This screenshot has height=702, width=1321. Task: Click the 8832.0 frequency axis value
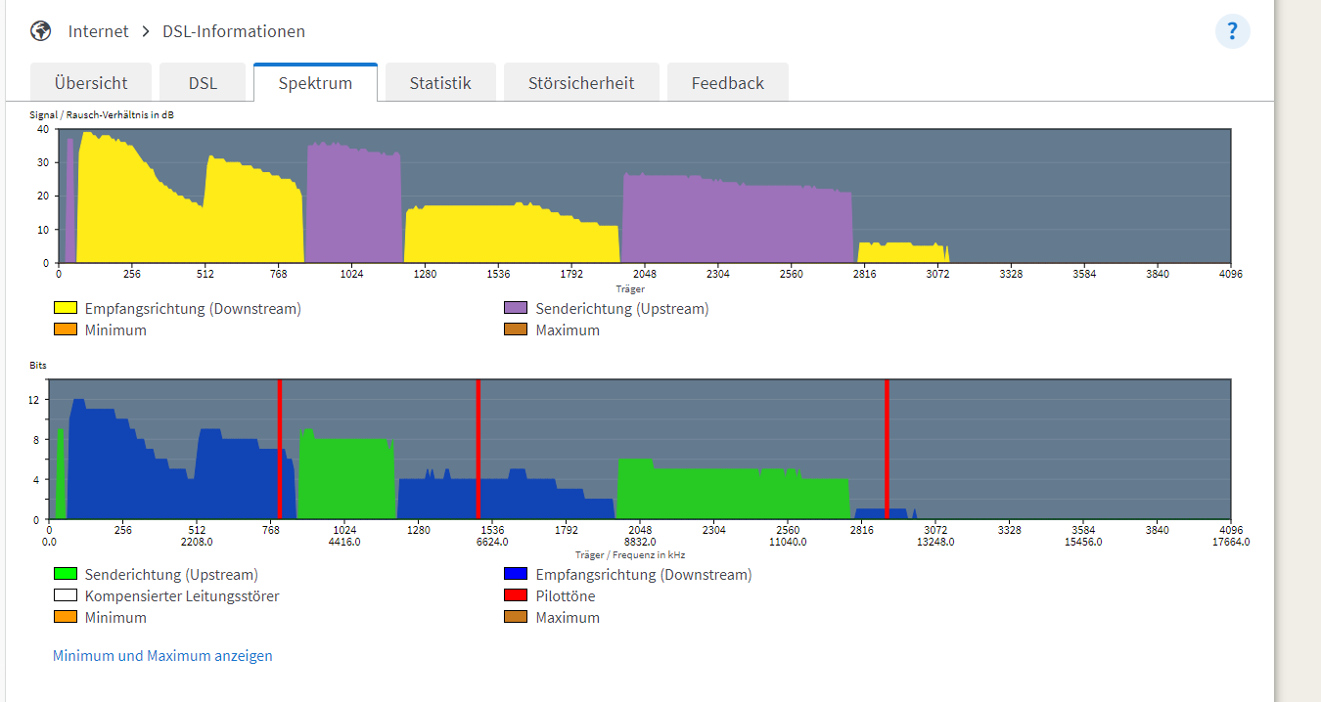pos(640,542)
